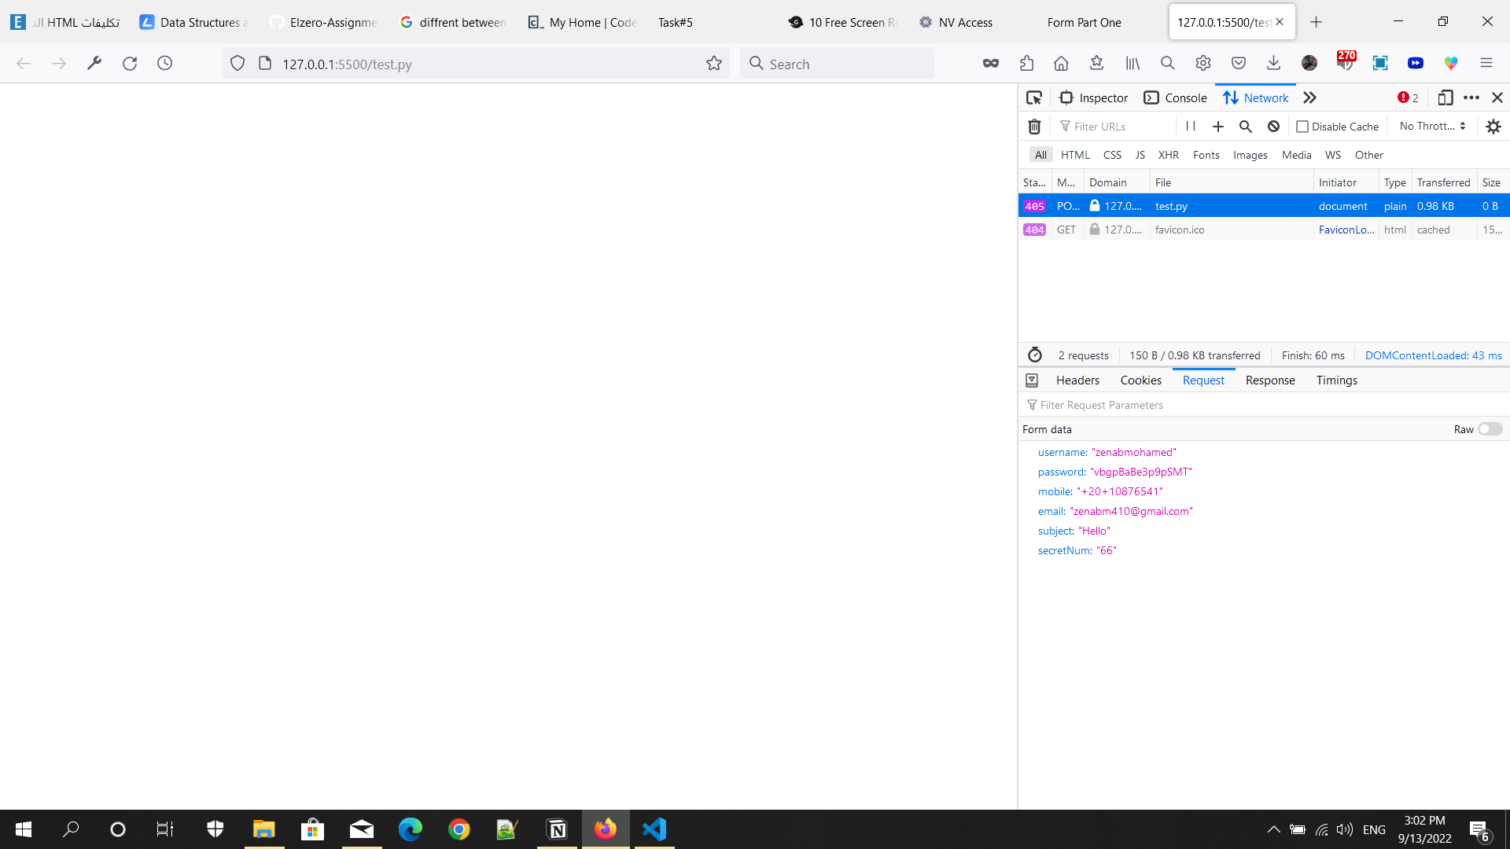Toggle Raw view of form data
Viewport: 1510px width, 849px height.
(1490, 429)
